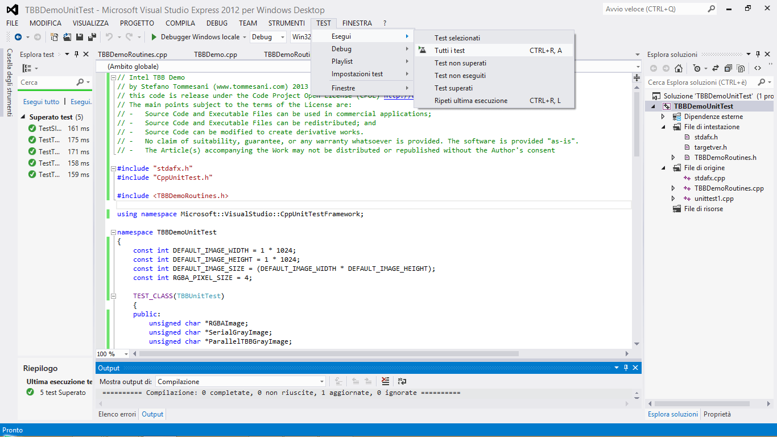The height and width of the screenshot is (437, 777).
Task: Expand the Dipendenze esterne node
Action: point(663,117)
